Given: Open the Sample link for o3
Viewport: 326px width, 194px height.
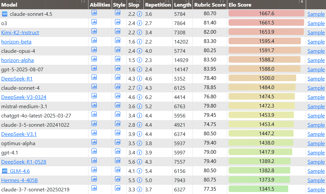Looking at the screenshot, I should pos(316,23).
